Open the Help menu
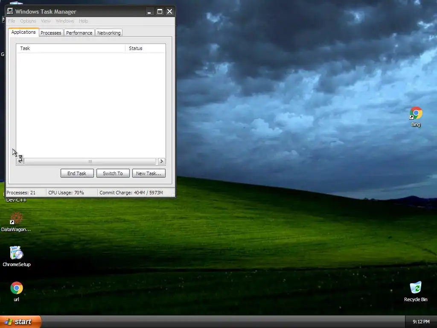Image resolution: width=437 pixels, height=328 pixels. 83,21
